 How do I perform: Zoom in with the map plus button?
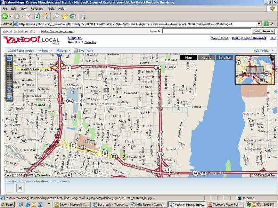pos(9,98)
